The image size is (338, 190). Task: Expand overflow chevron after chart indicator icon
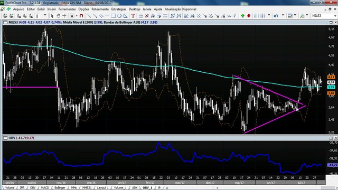point(295,15)
